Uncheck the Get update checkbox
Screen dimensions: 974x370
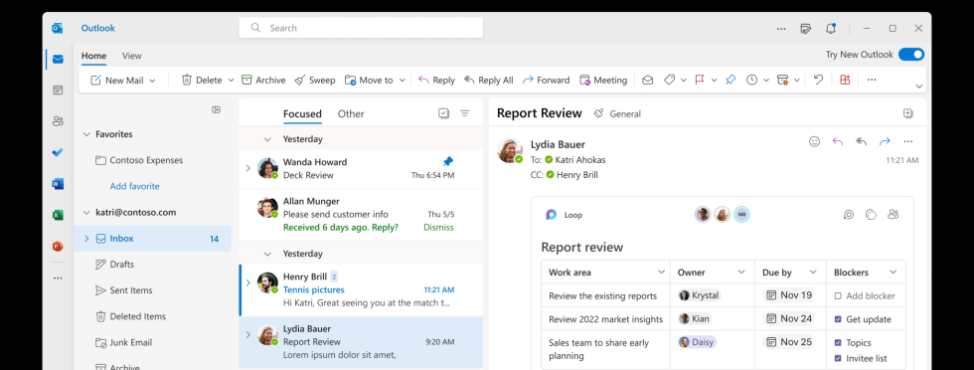click(838, 319)
